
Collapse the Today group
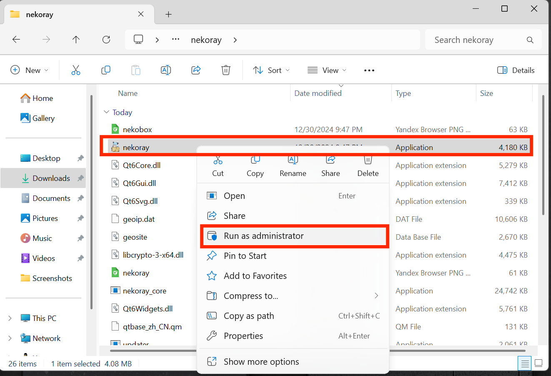point(106,112)
